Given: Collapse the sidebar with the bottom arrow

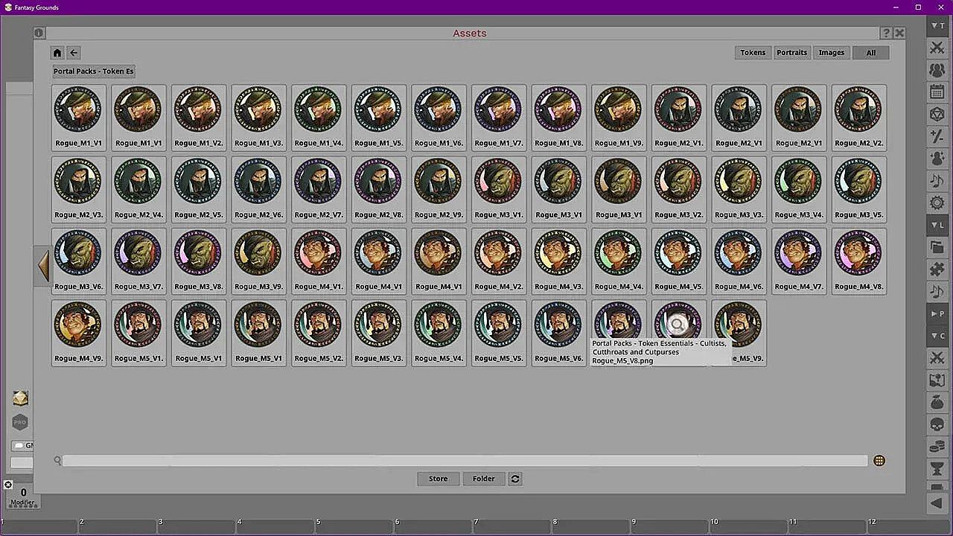Looking at the screenshot, I should coord(937,503).
